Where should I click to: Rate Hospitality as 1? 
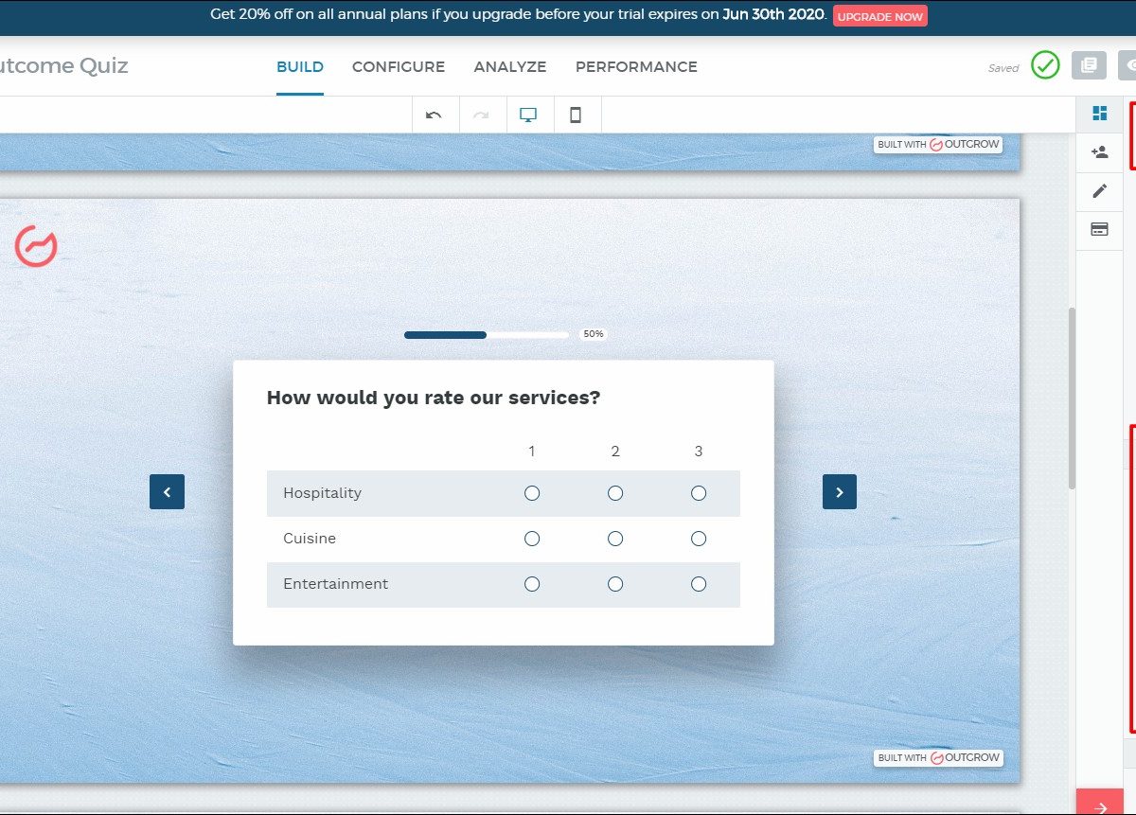pos(532,493)
